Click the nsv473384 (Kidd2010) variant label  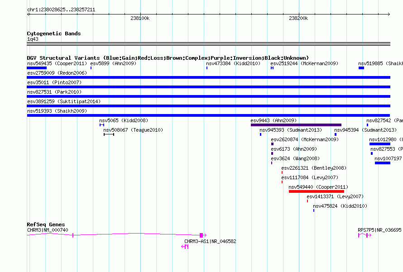point(233,63)
